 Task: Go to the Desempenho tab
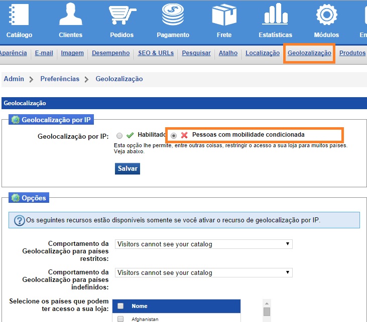coord(111,53)
